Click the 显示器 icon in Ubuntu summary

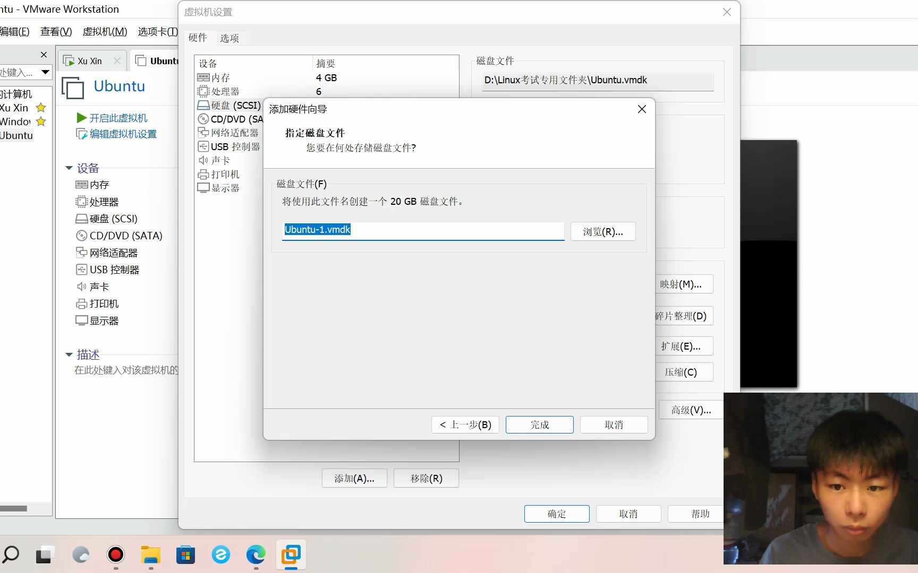click(x=81, y=320)
